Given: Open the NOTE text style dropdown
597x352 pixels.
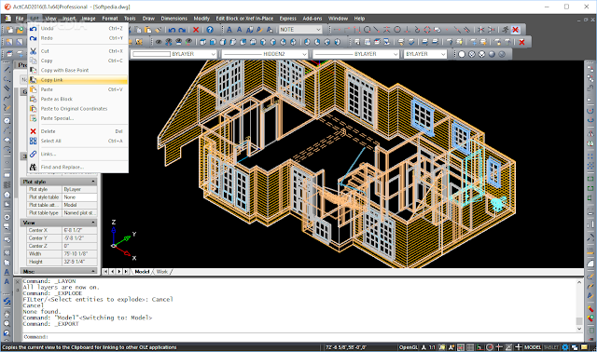Looking at the screenshot, I should [x=300, y=30].
